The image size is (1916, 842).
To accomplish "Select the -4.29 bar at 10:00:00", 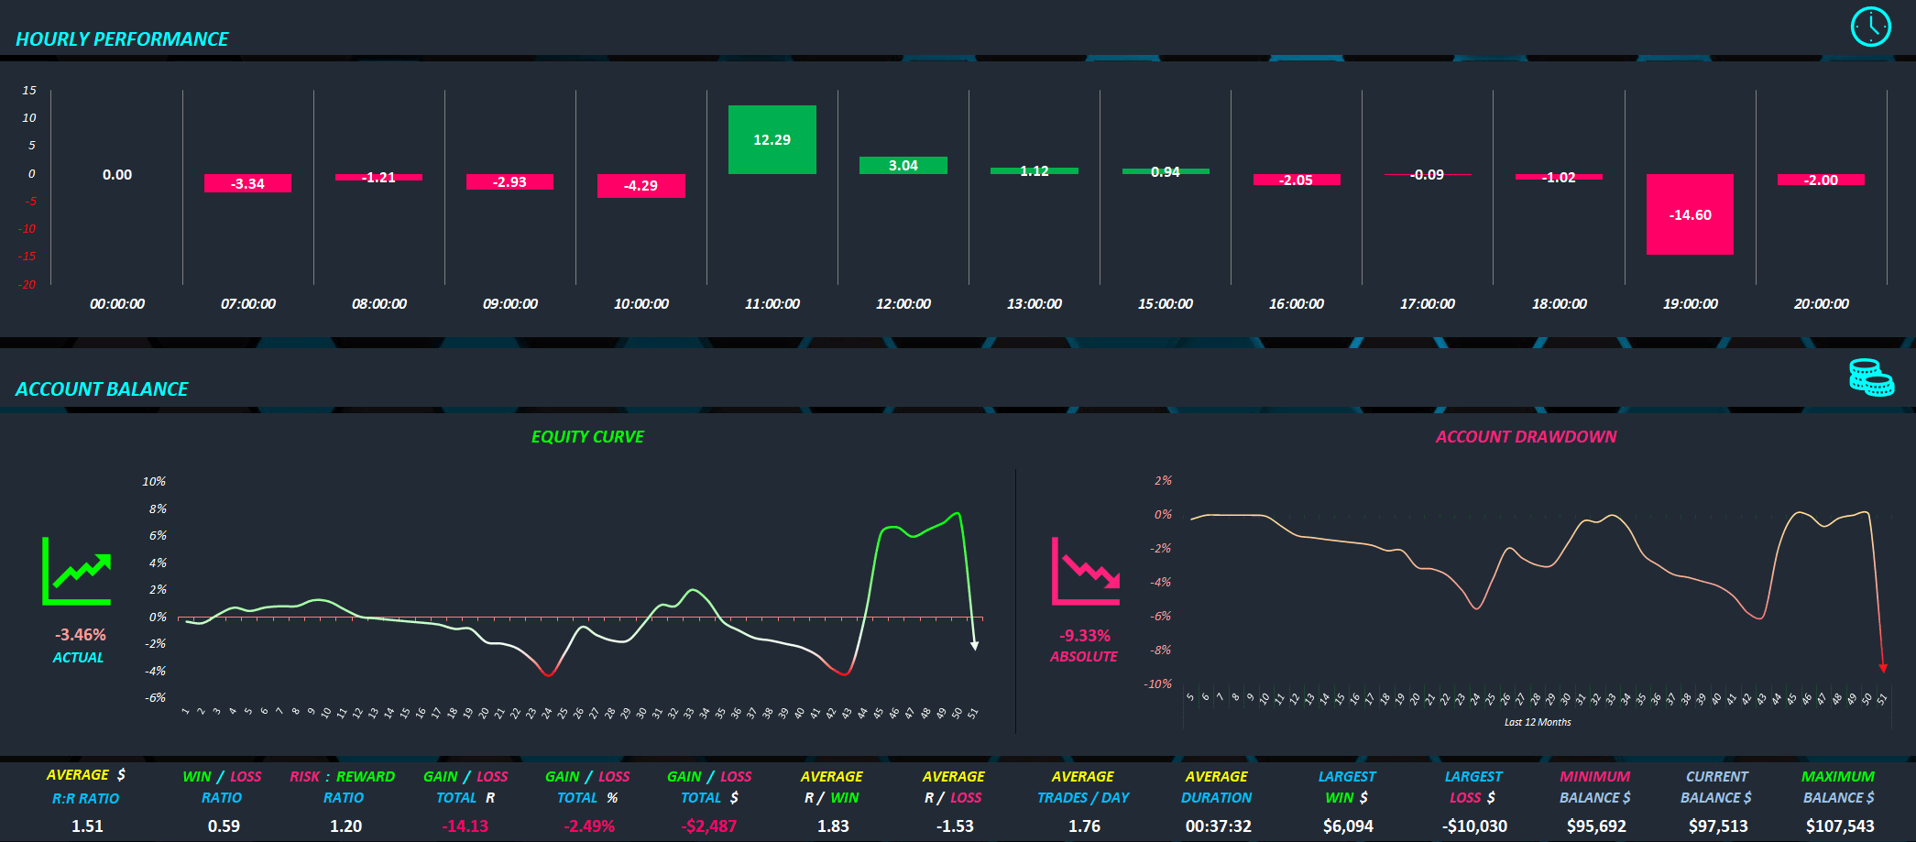I will tap(640, 186).
